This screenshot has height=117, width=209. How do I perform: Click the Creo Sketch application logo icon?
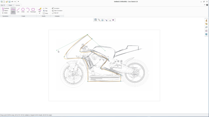(x=1, y=2)
